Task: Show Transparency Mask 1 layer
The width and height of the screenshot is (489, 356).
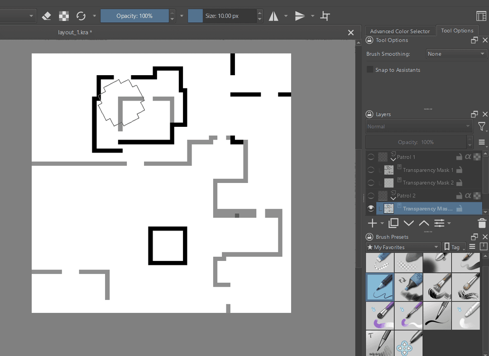Action: click(x=371, y=170)
